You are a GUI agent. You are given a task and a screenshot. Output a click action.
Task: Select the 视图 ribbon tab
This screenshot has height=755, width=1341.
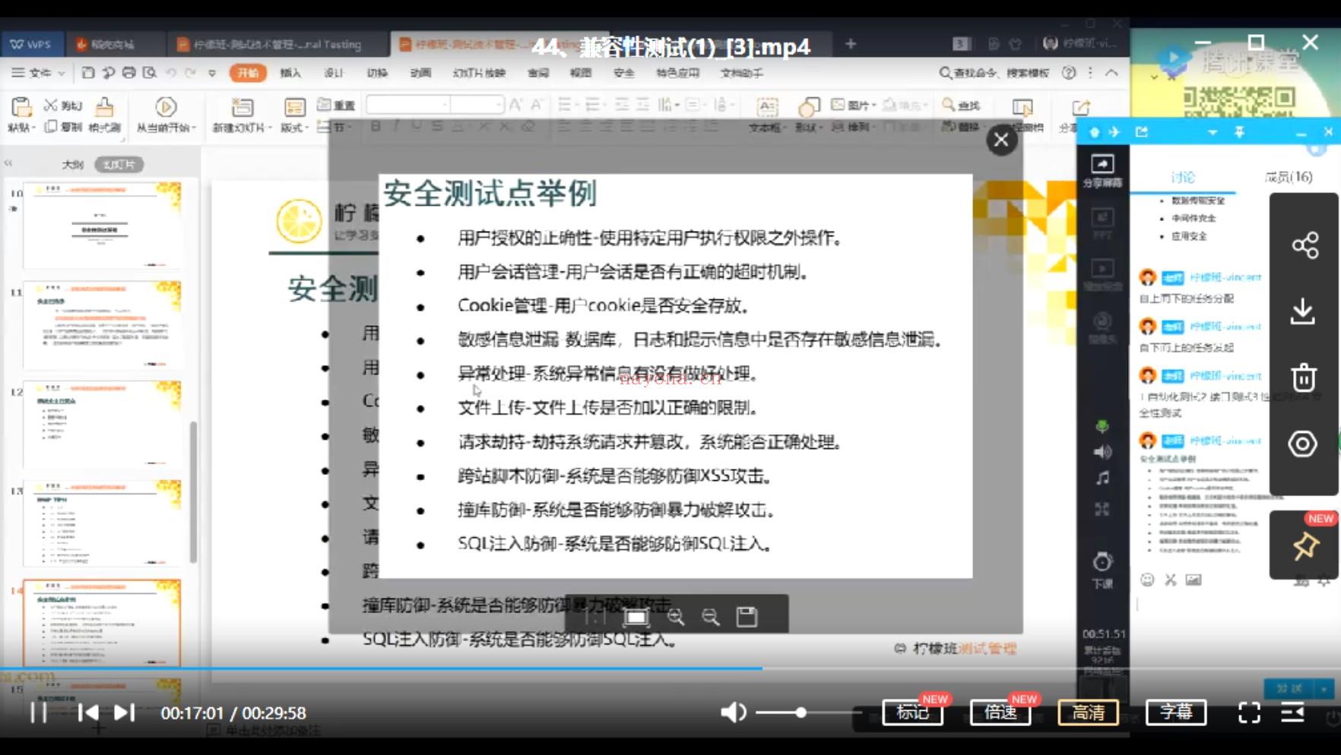(581, 73)
